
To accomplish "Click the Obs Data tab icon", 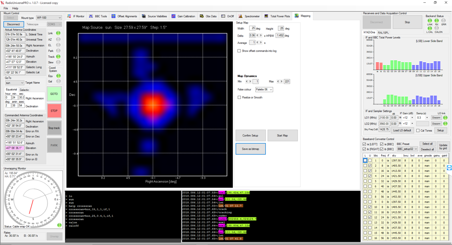I will point(202,16).
